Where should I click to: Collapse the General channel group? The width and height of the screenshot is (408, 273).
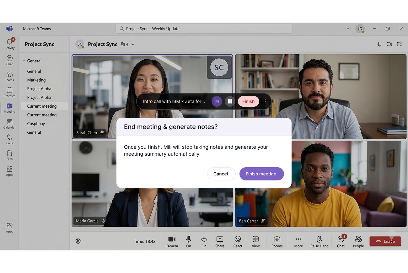click(24, 61)
